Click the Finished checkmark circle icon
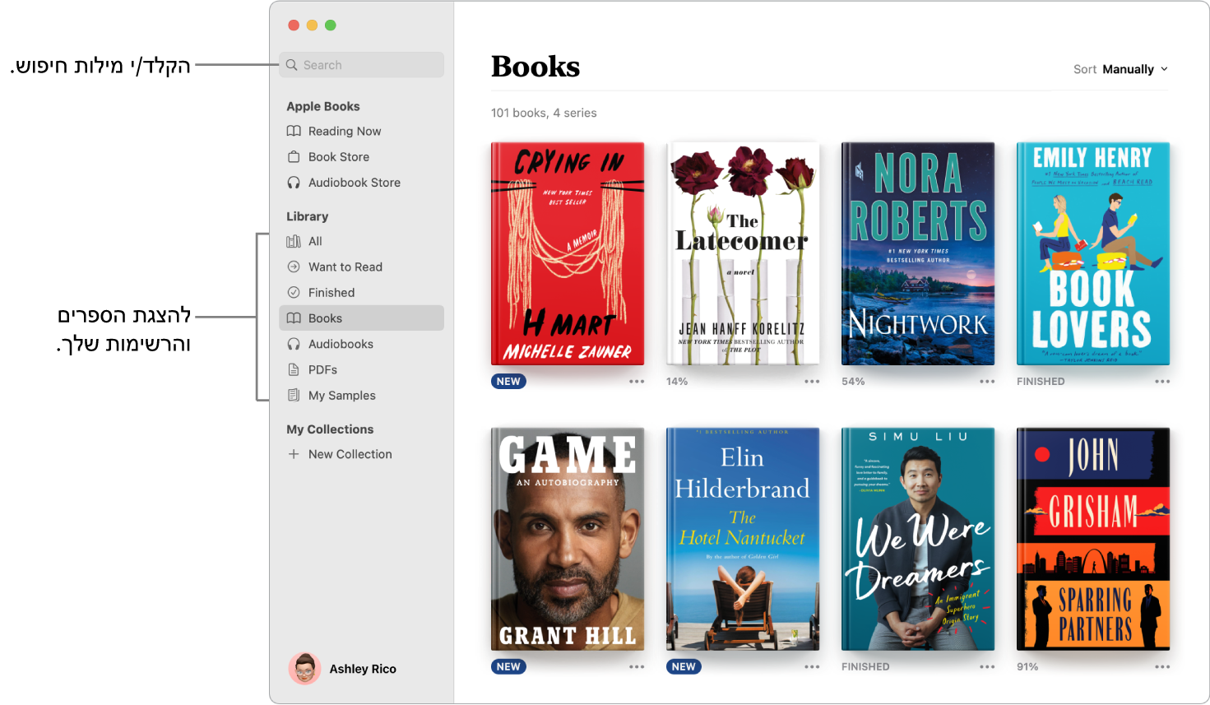 pos(294,292)
